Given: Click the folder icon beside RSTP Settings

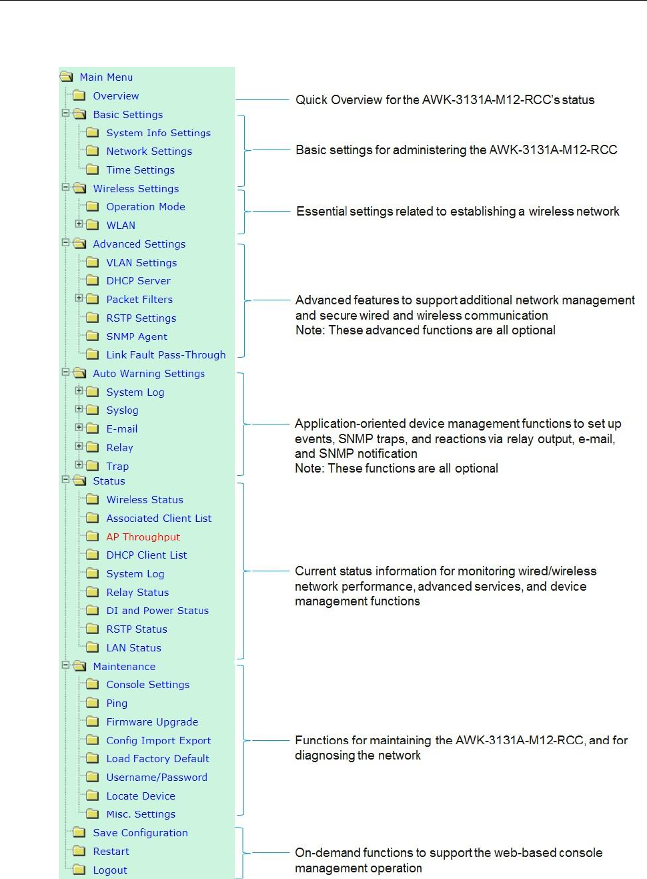Looking at the screenshot, I should pos(93,318).
